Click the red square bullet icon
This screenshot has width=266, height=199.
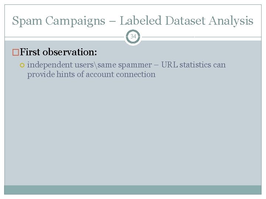(x=16, y=52)
